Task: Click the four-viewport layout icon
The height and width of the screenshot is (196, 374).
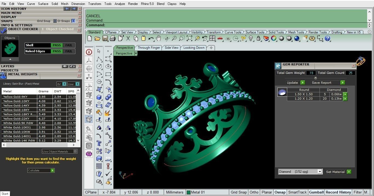Action: pyautogui.click(x=212, y=39)
